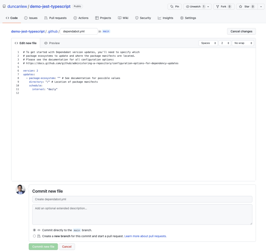Screen dimensions: 266x252
Task: Select the create new branch radio
Action: tap(34, 236)
